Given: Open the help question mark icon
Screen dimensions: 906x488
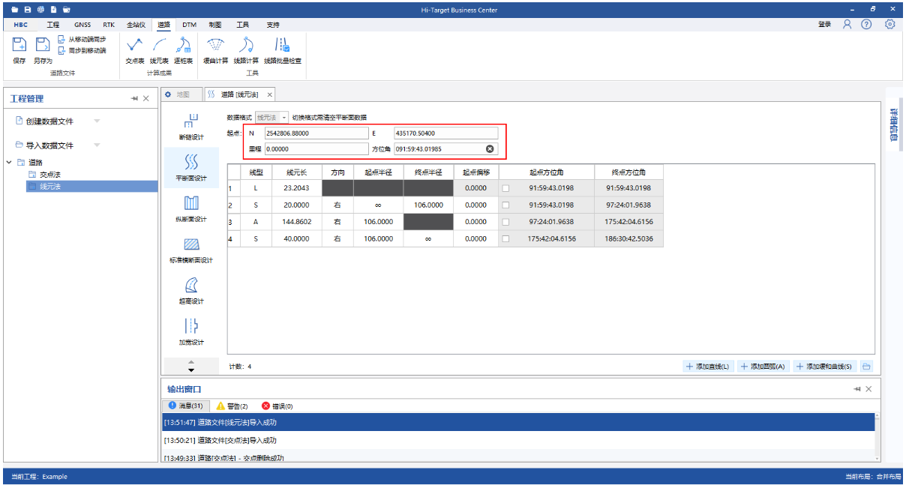Looking at the screenshot, I should tap(866, 24).
